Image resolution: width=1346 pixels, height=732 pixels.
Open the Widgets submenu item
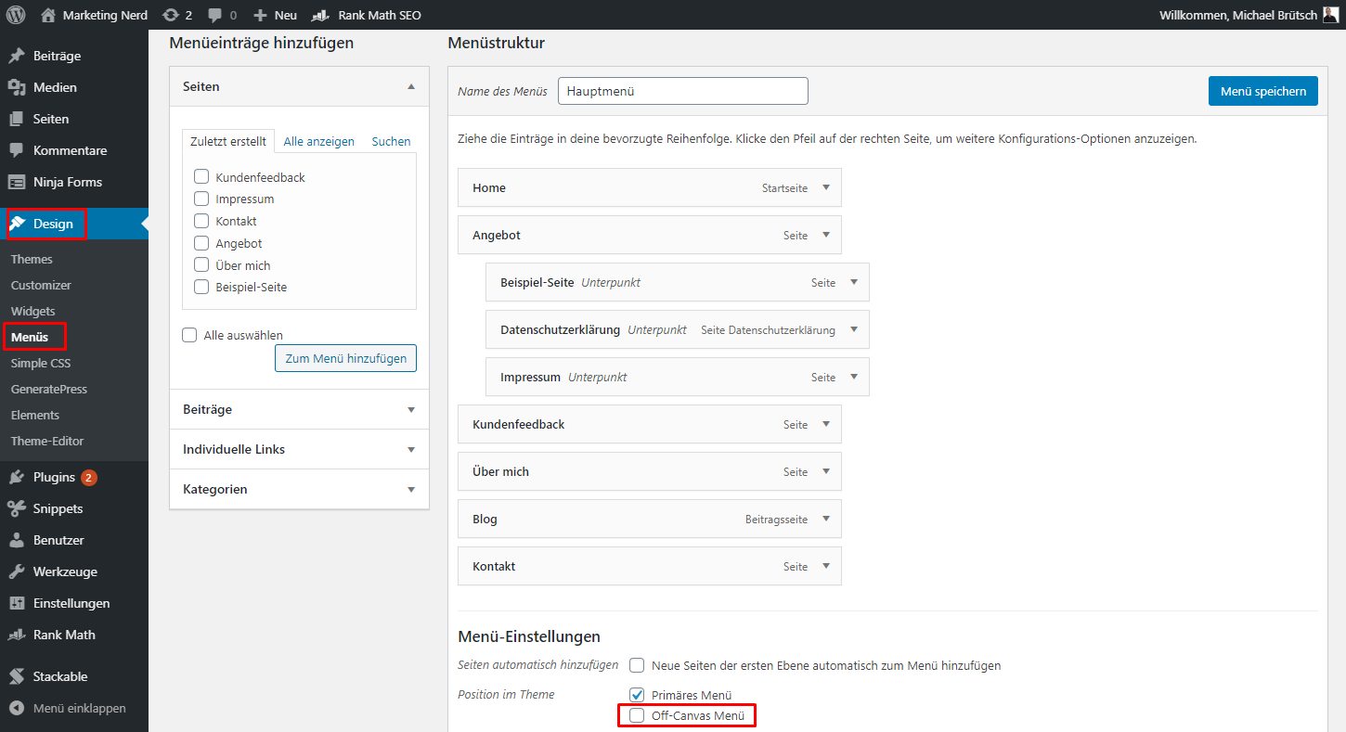[x=33, y=311]
